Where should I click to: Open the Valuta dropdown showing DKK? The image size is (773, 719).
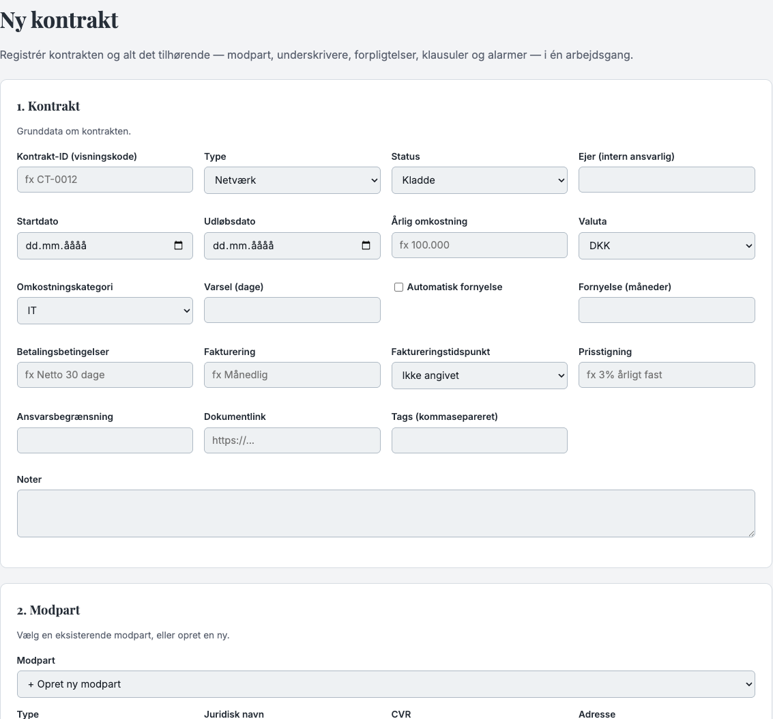[x=667, y=246]
